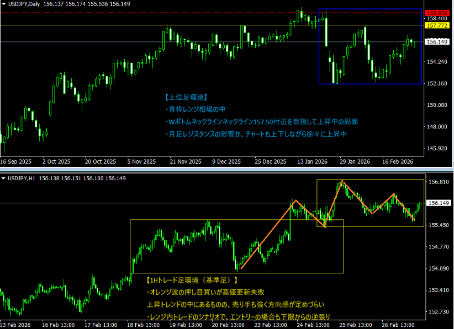This screenshot has width=454, height=329.
Task: Select the red dashed horizontal line on Daily chart
Action: (212, 13)
